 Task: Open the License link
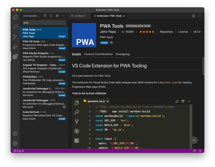pyautogui.click(x=183, y=32)
